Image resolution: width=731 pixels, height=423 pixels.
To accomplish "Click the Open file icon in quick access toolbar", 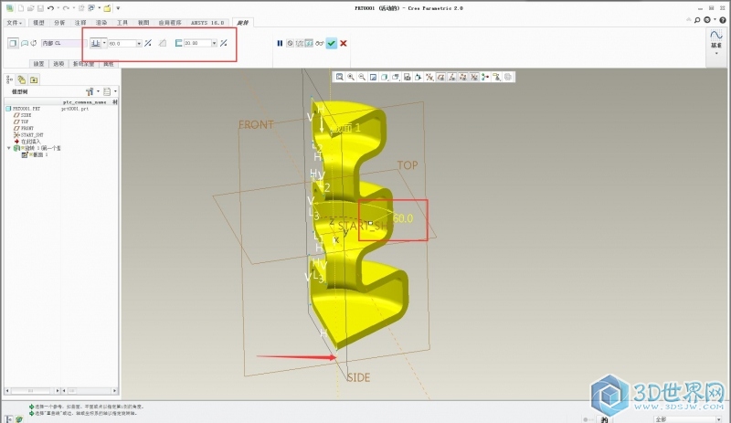I will tap(31, 8).
